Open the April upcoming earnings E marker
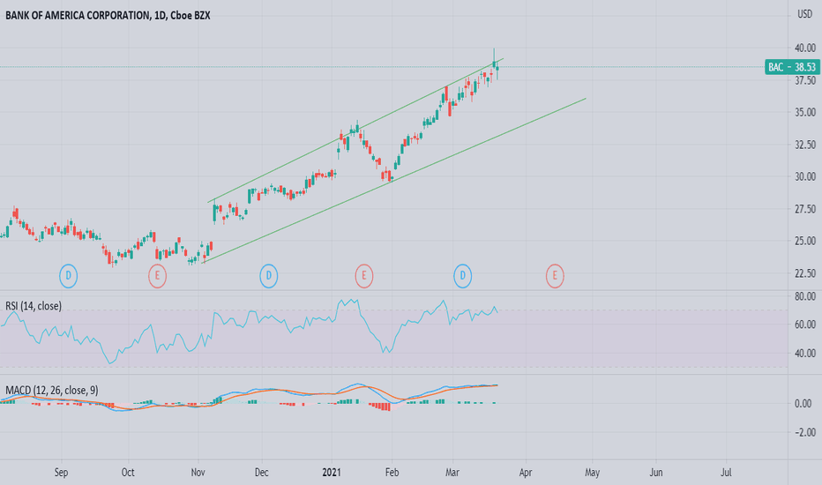 tap(555, 276)
